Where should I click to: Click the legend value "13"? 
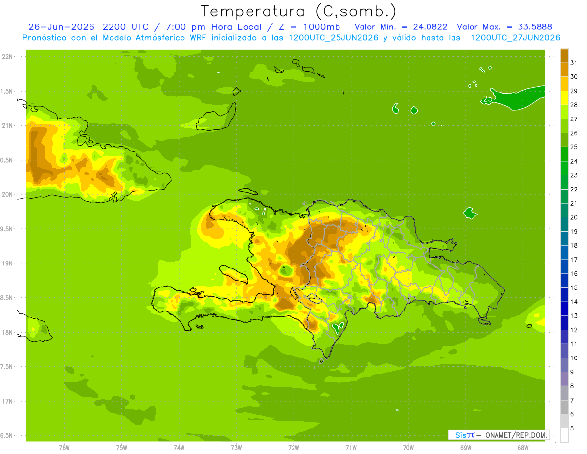tap(574, 316)
